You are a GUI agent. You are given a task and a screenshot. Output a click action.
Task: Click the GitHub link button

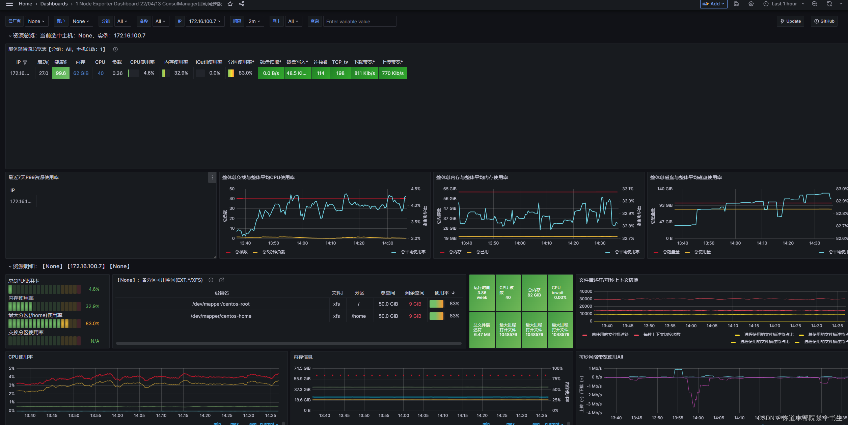click(824, 21)
